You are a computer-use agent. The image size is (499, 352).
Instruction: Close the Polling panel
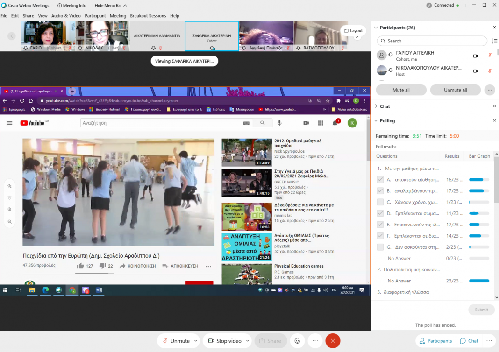(x=494, y=120)
